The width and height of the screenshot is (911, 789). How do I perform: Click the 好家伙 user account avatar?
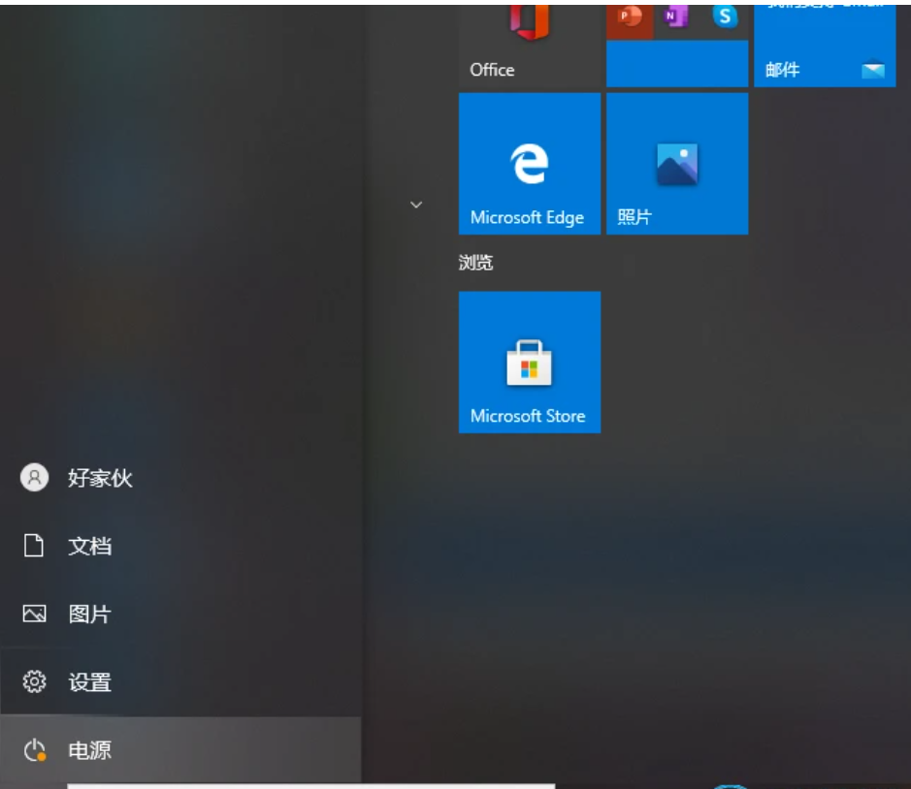click(x=34, y=477)
